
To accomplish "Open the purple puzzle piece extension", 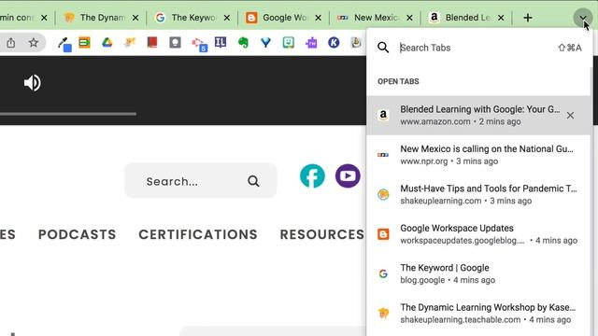I will [x=311, y=43].
